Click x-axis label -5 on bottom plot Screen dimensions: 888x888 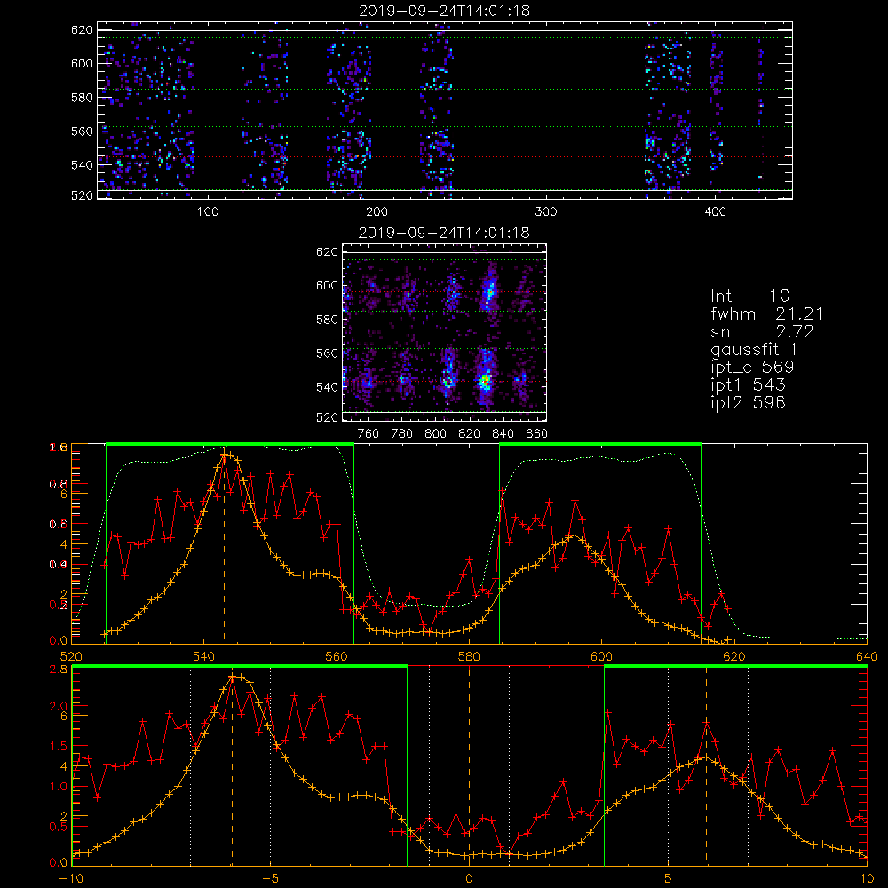270,879
